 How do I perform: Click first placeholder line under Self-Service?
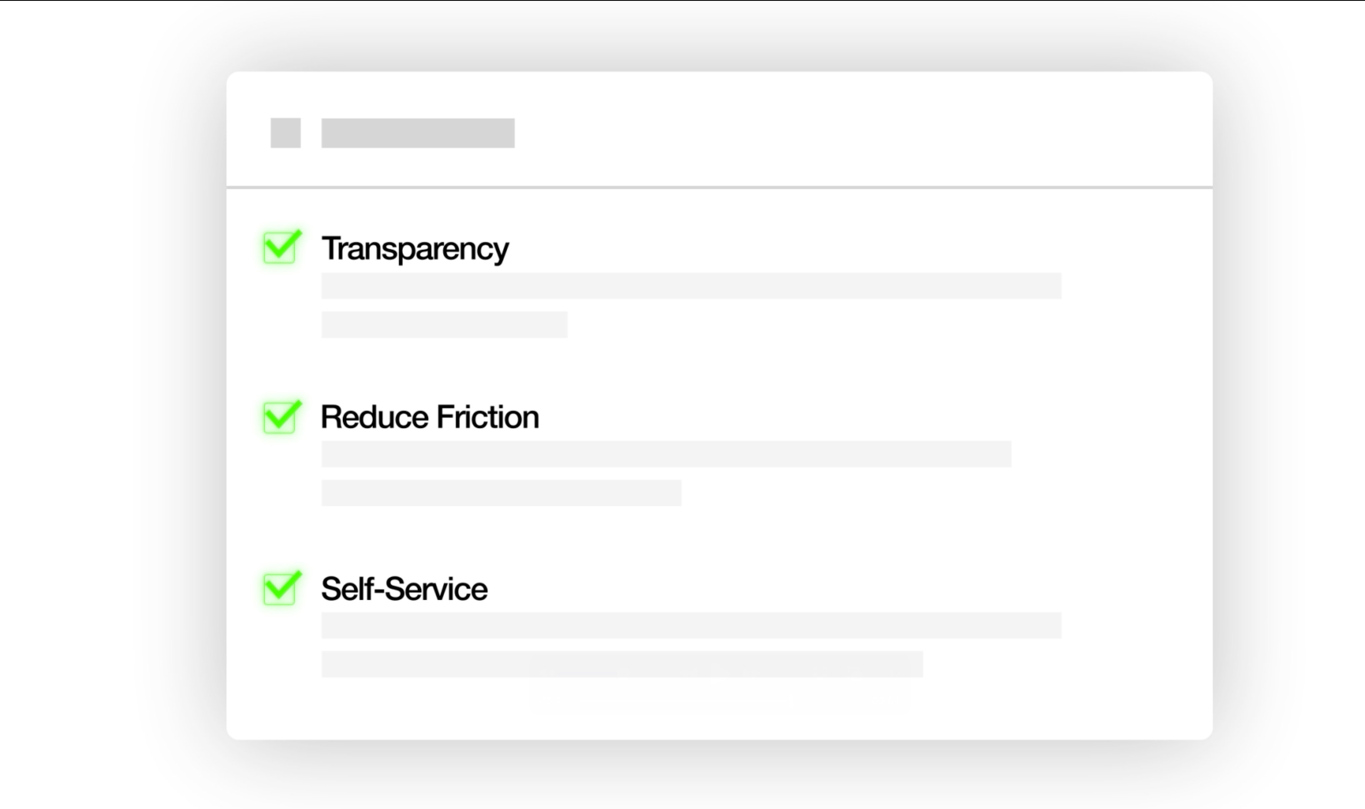click(x=691, y=625)
